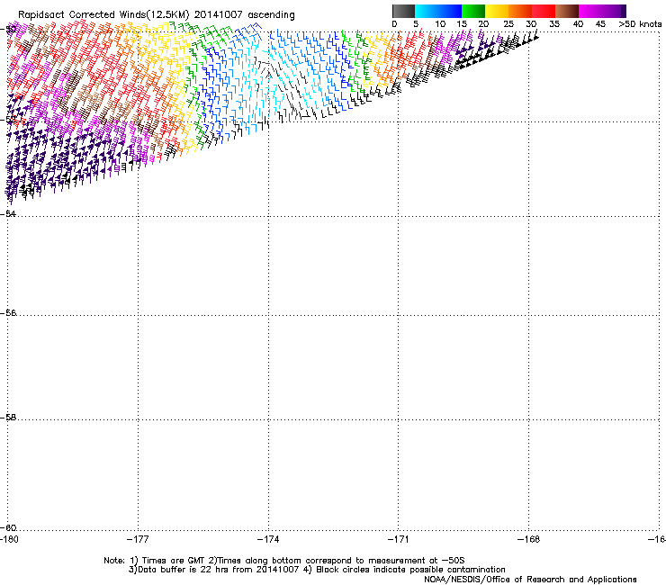Click the '-180' longitude axis label
This screenshot has width=666, height=585.
coord(9,539)
